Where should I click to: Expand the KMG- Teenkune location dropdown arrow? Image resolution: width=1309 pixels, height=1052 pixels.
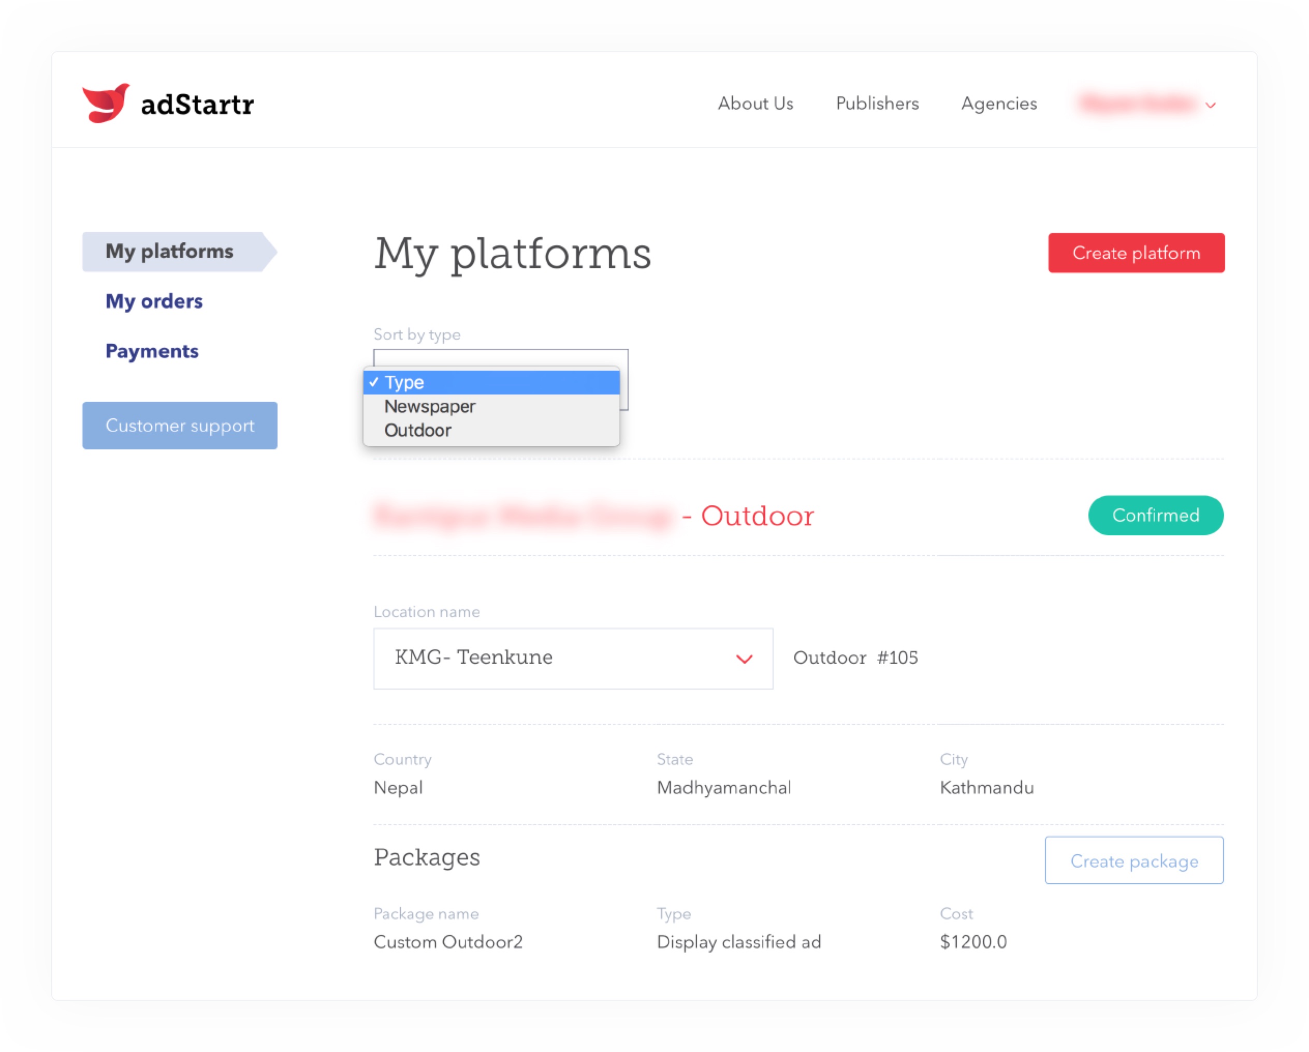(744, 659)
